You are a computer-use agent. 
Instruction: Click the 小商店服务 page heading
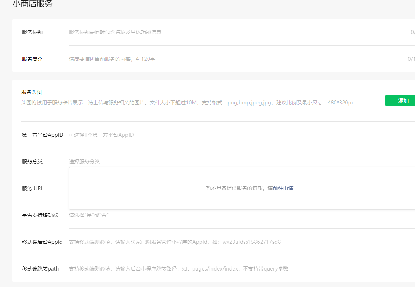click(x=33, y=4)
